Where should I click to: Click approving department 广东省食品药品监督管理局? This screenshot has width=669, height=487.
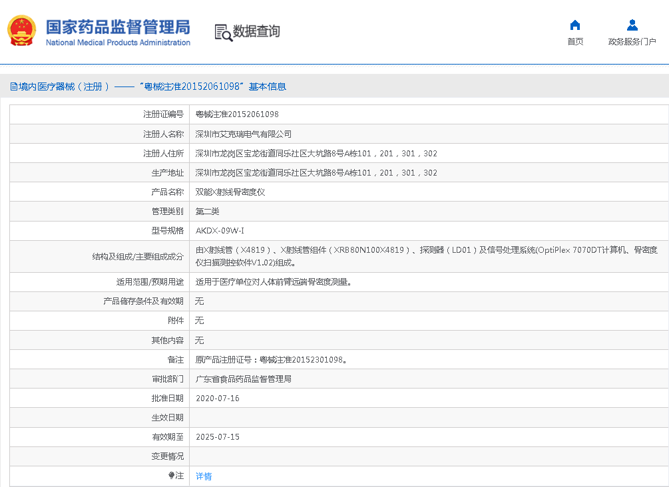(243, 379)
